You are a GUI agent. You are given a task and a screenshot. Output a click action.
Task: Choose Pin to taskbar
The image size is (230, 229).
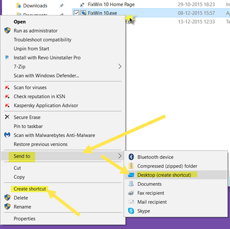(x=28, y=126)
